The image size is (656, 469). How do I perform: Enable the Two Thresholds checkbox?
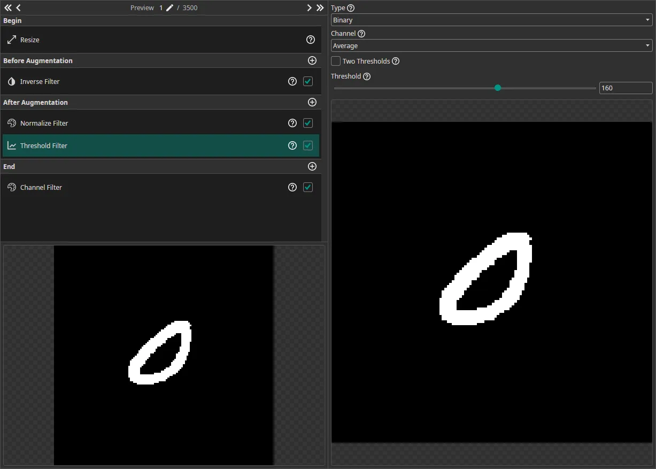[x=336, y=61]
